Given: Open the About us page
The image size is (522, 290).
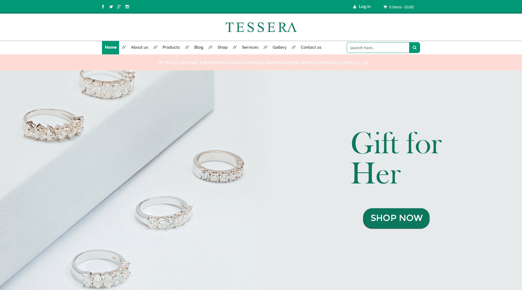Looking at the screenshot, I should coord(139,47).
